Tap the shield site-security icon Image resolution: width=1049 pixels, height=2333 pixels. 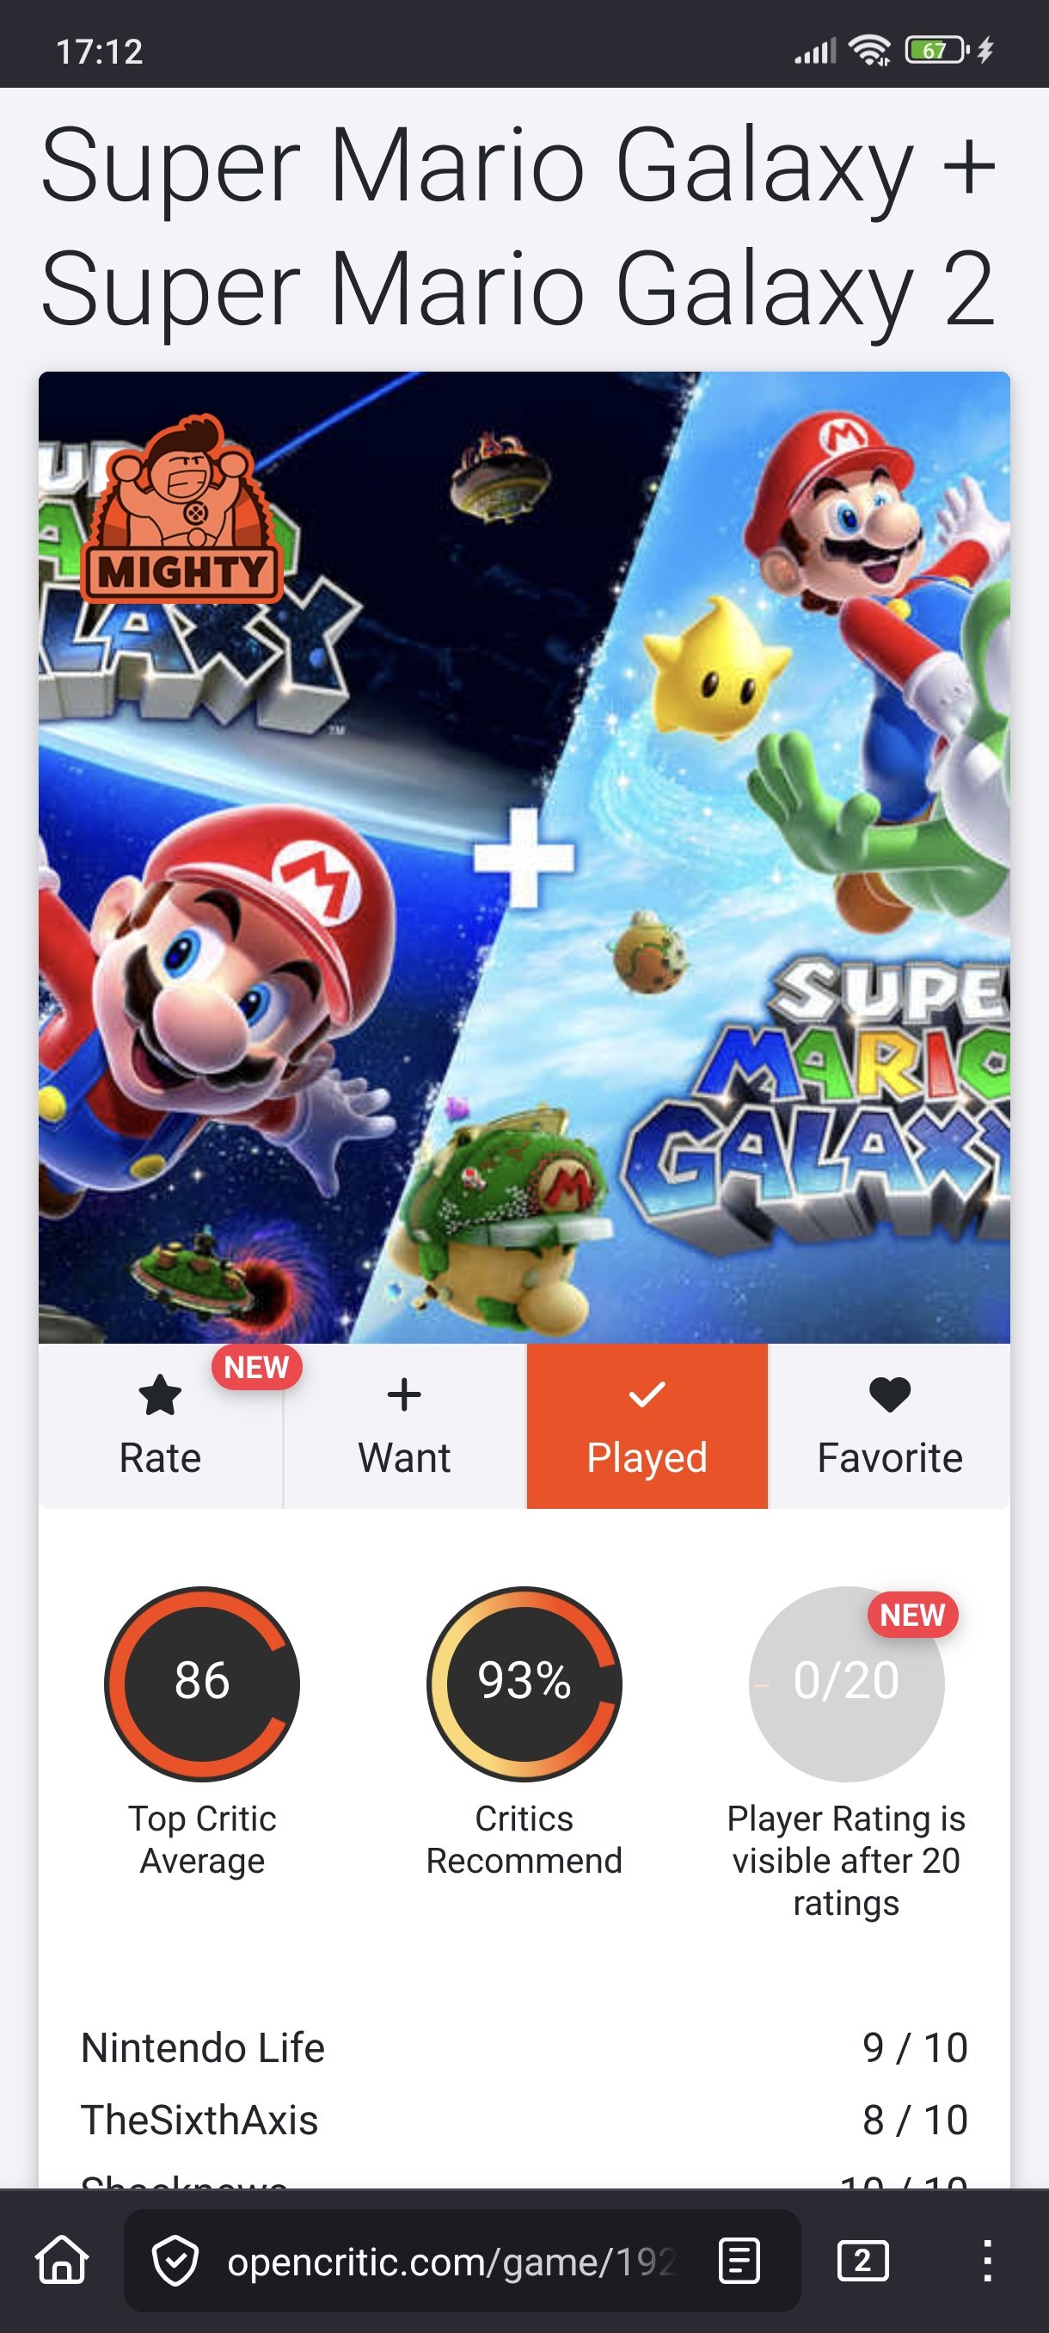click(175, 2262)
